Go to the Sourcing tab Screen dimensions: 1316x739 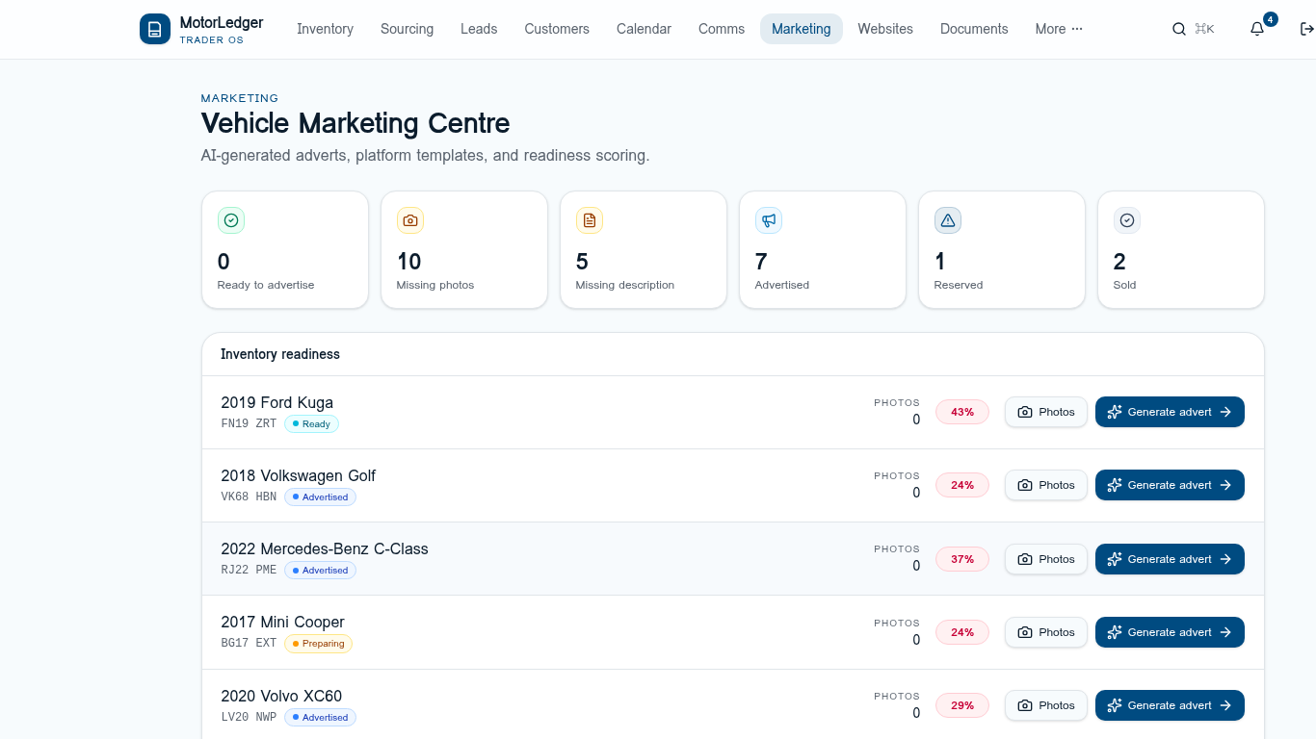[x=407, y=29]
